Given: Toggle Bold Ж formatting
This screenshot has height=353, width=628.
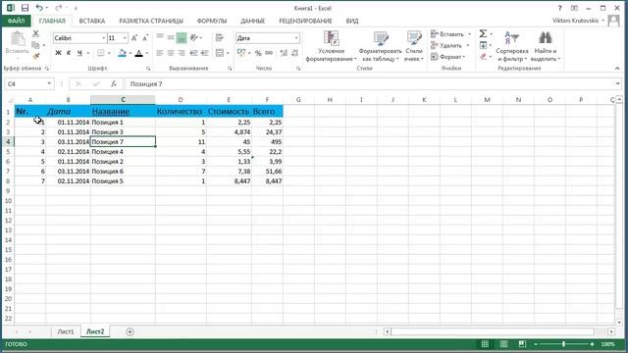Looking at the screenshot, I should [x=58, y=53].
